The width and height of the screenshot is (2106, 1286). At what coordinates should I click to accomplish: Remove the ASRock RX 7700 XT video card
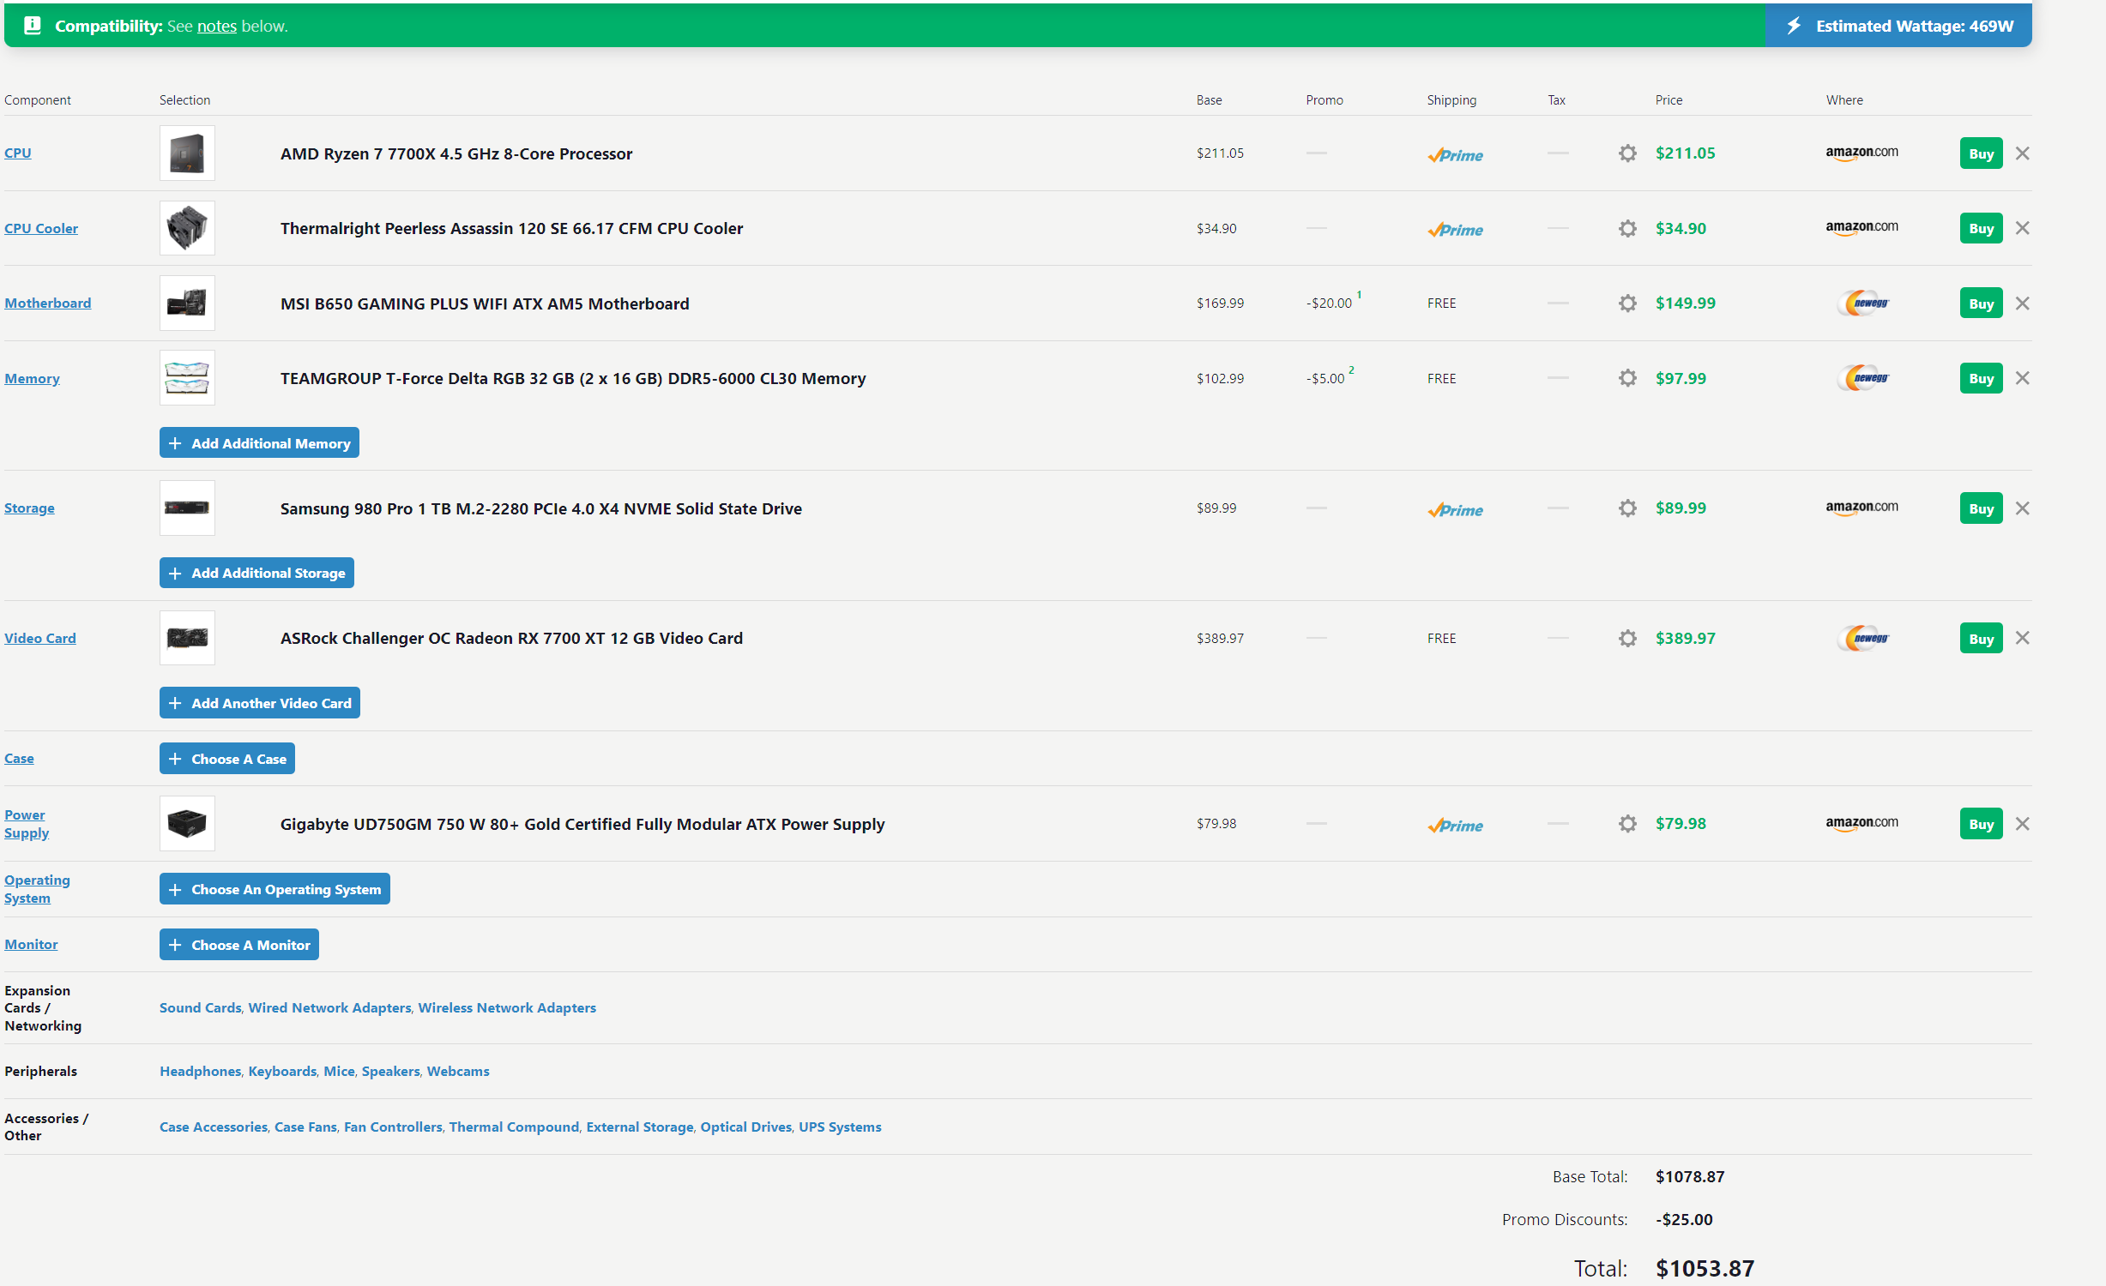(2022, 638)
